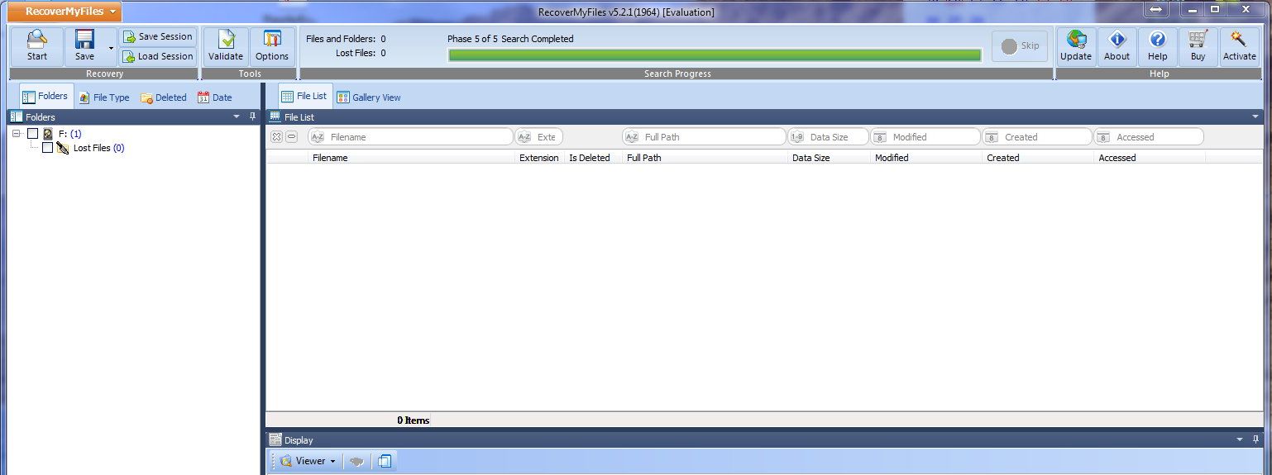Viewport: 1272px width, 475px height.
Task: Click the Filename filter field
Action: [x=410, y=137]
